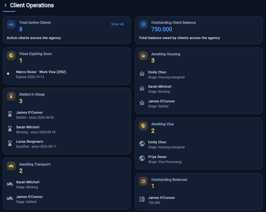266x212 pixels.
Task: Click the Awaiting Housing home card icon
Action: pyautogui.click(x=143, y=56)
